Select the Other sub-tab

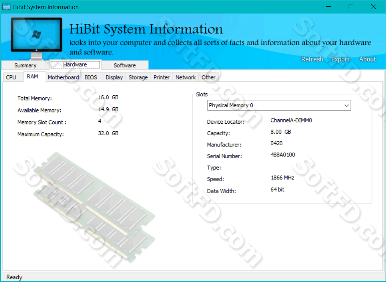[208, 77]
